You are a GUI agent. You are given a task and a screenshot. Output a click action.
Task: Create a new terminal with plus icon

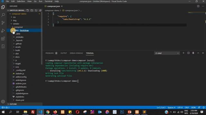(183, 53)
